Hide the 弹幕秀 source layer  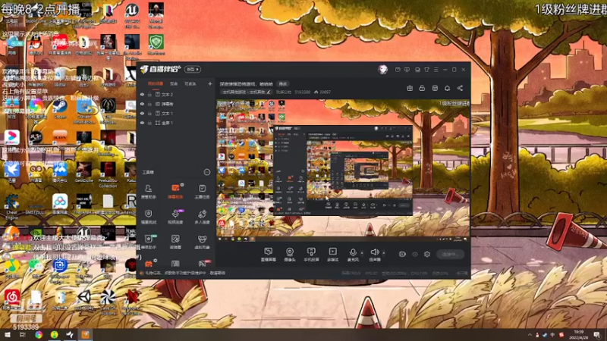pyautogui.click(x=142, y=104)
